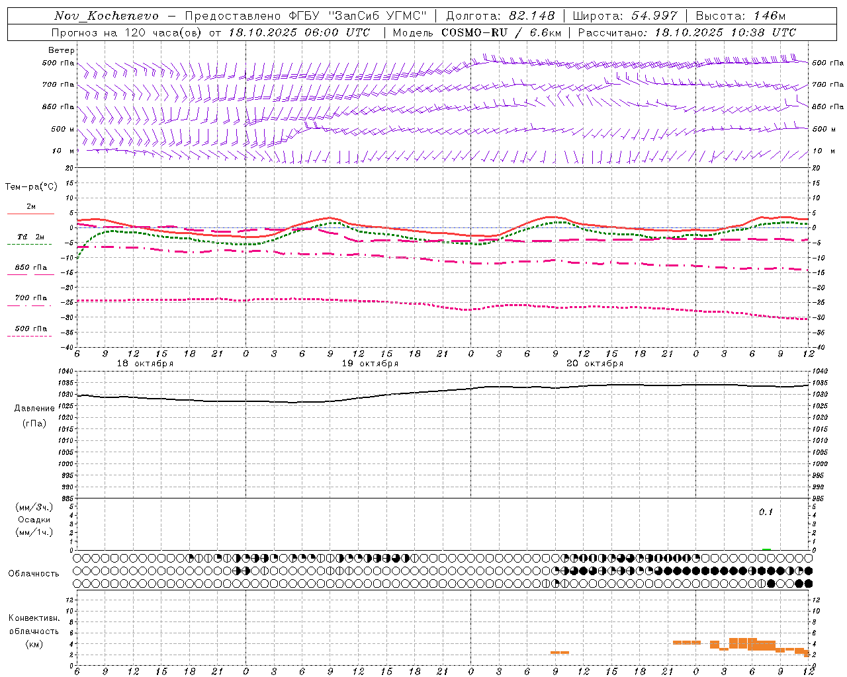Select the Долгота: 82.148 value
847x677 pixels.
pos(501,16)
